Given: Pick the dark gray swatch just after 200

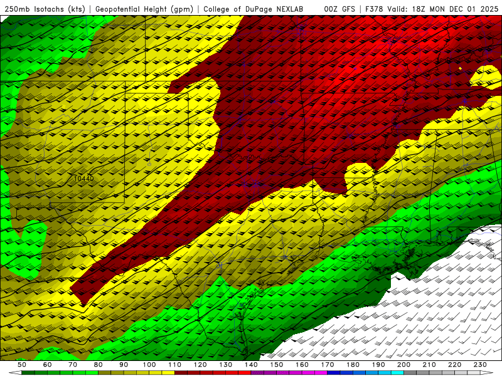Looking at the screenshot, I should pos(410,373).
